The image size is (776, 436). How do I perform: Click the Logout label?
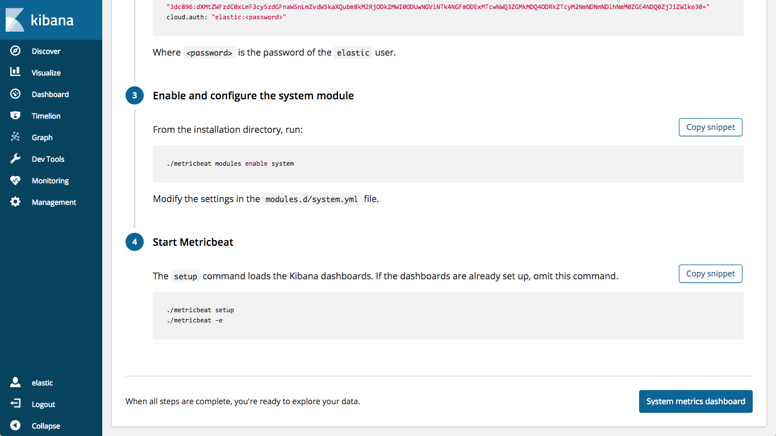43,404
